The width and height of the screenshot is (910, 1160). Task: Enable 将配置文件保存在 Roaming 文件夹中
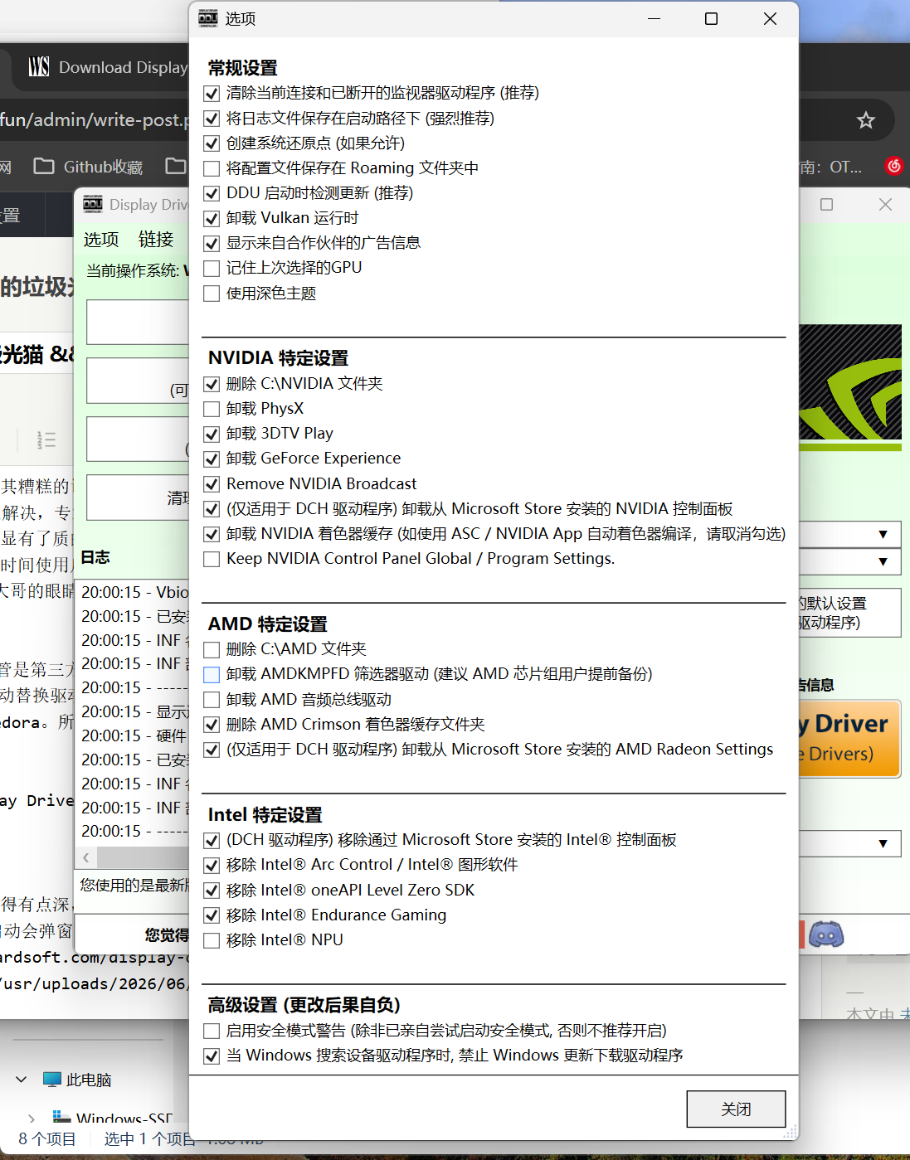212,168
